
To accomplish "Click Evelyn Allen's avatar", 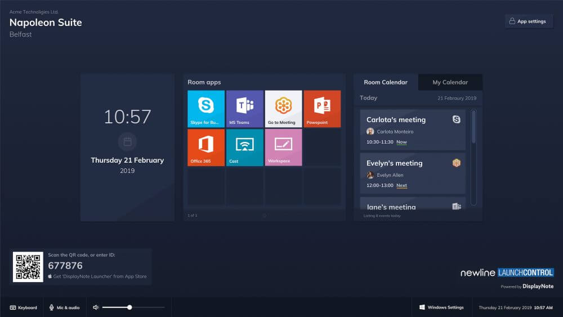I will [x=370, y=175].
